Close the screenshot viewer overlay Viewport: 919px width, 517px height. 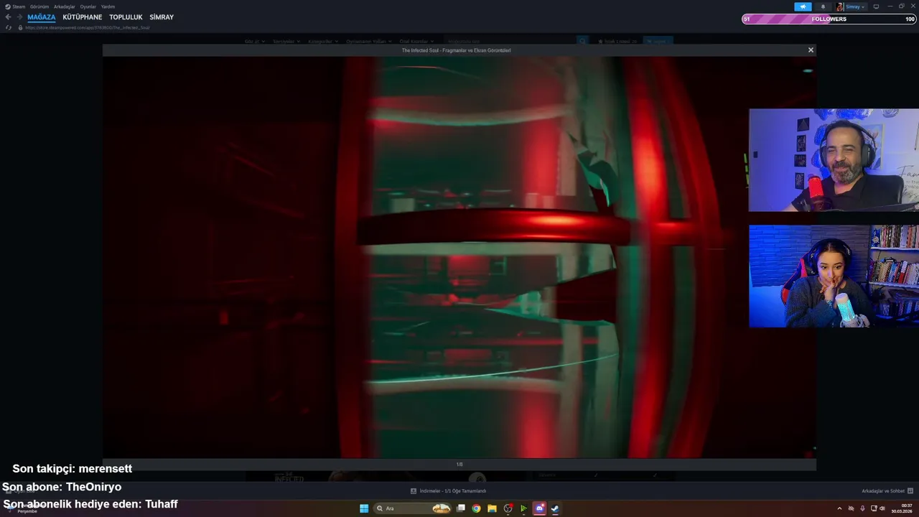811,50
